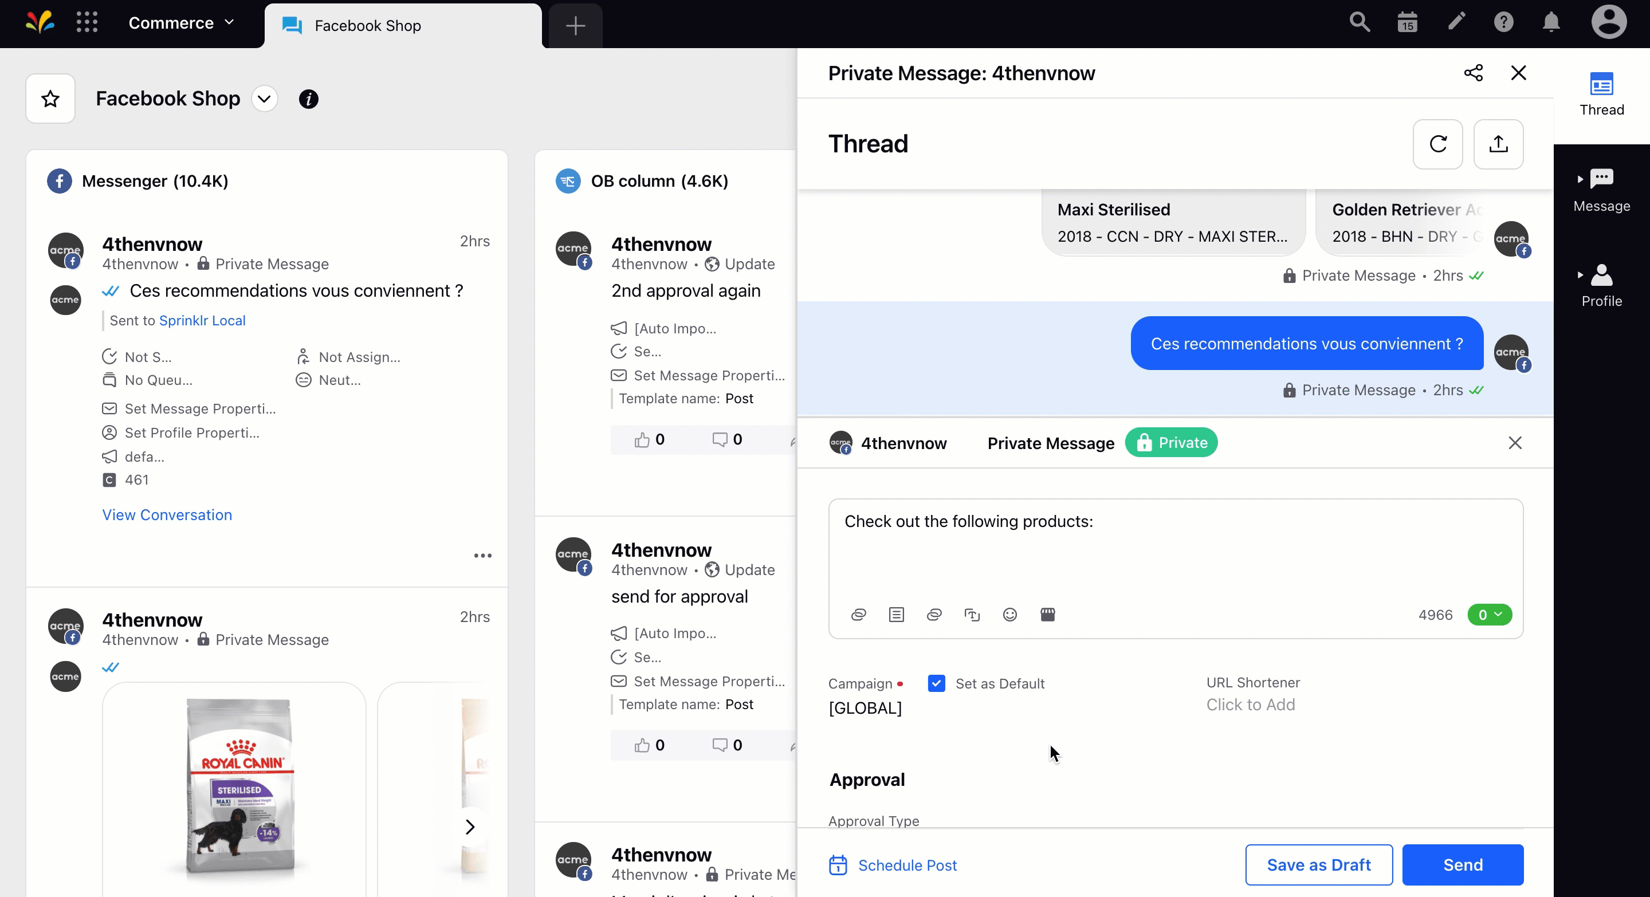Open the Sprinklr logo home
Viewport: 1650px width, 897px height.
click(40, 23)
